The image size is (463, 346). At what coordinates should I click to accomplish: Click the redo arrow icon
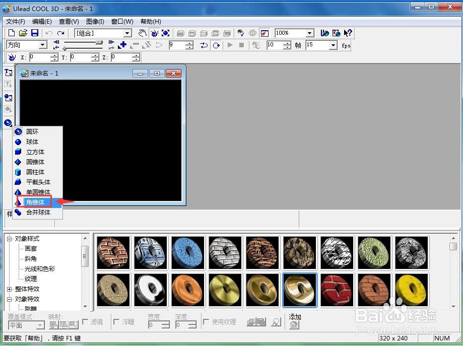pyautogui.click(x=61, y=33)
